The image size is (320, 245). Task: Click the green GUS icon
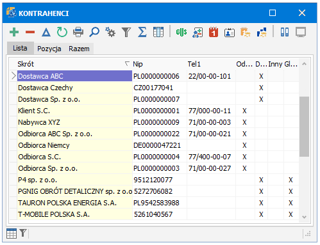181,32
